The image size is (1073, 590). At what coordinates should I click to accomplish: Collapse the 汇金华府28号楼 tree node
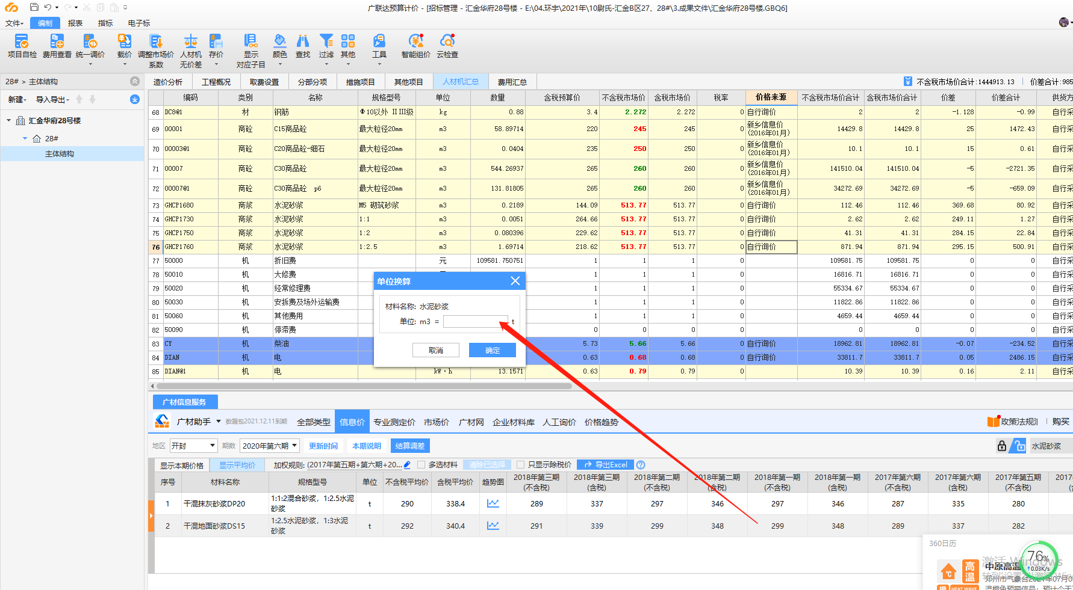pos(9,121)
